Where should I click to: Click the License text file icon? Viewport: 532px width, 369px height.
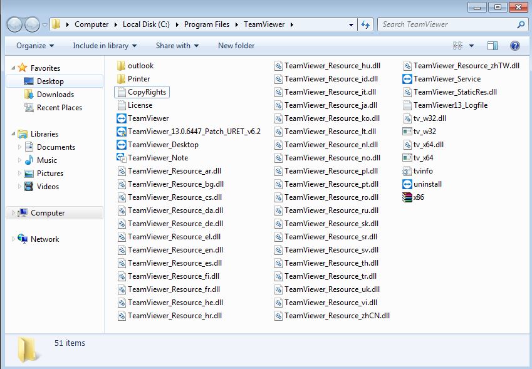121,105
